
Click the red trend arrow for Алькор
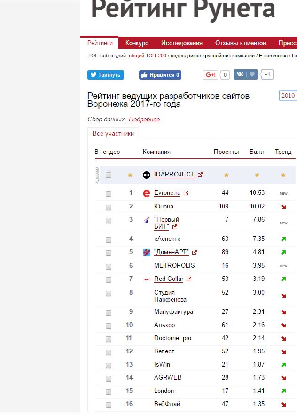pos(283,325)
